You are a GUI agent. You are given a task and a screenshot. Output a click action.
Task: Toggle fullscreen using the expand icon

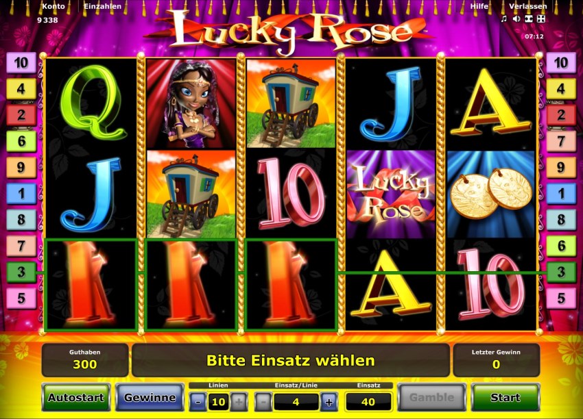(528, 18)
